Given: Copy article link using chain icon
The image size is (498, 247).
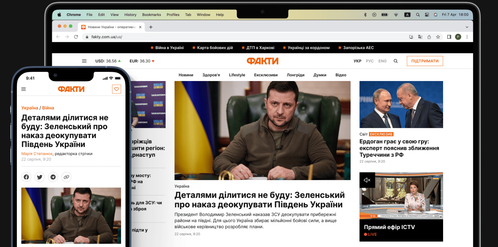Looking at the screenshot, I should tap(66, 177).
